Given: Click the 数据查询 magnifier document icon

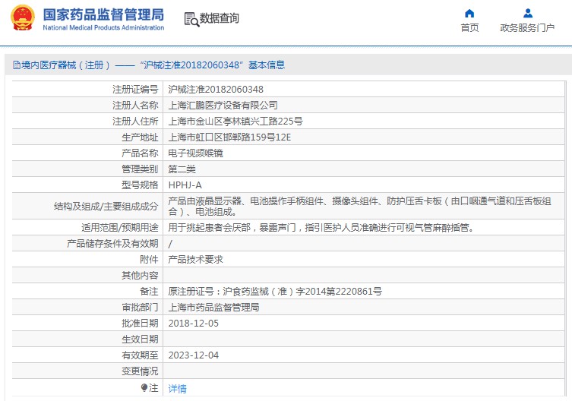Looking at the screenshot, I should (x=191, y=19).
